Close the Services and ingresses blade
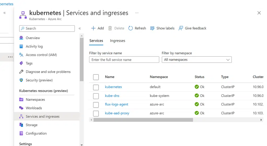The height and width of the screenshot is (146, 267). [x=259, y=13]
